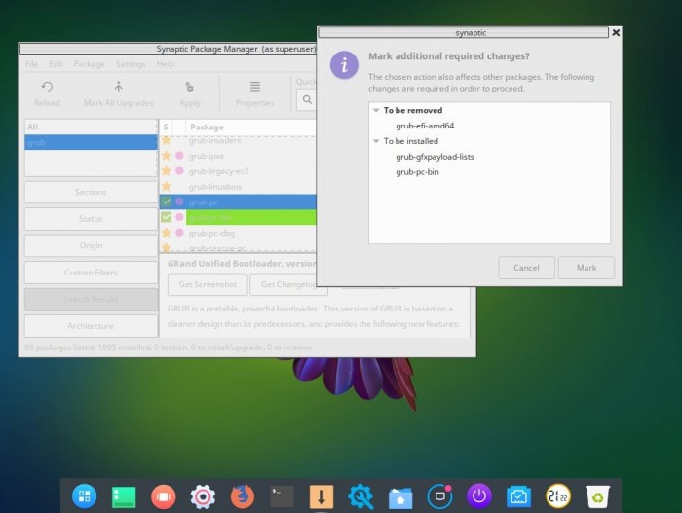Launch Firefox from the dock
The width and height of the screenshot is (682, 513).
click(243, 496)
